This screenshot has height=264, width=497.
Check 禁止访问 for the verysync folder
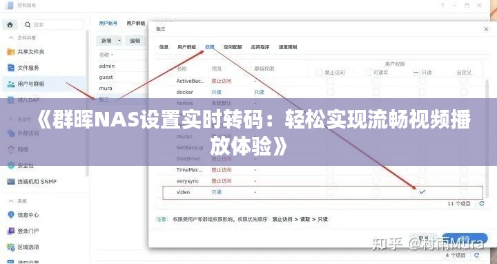click(330, 181)
